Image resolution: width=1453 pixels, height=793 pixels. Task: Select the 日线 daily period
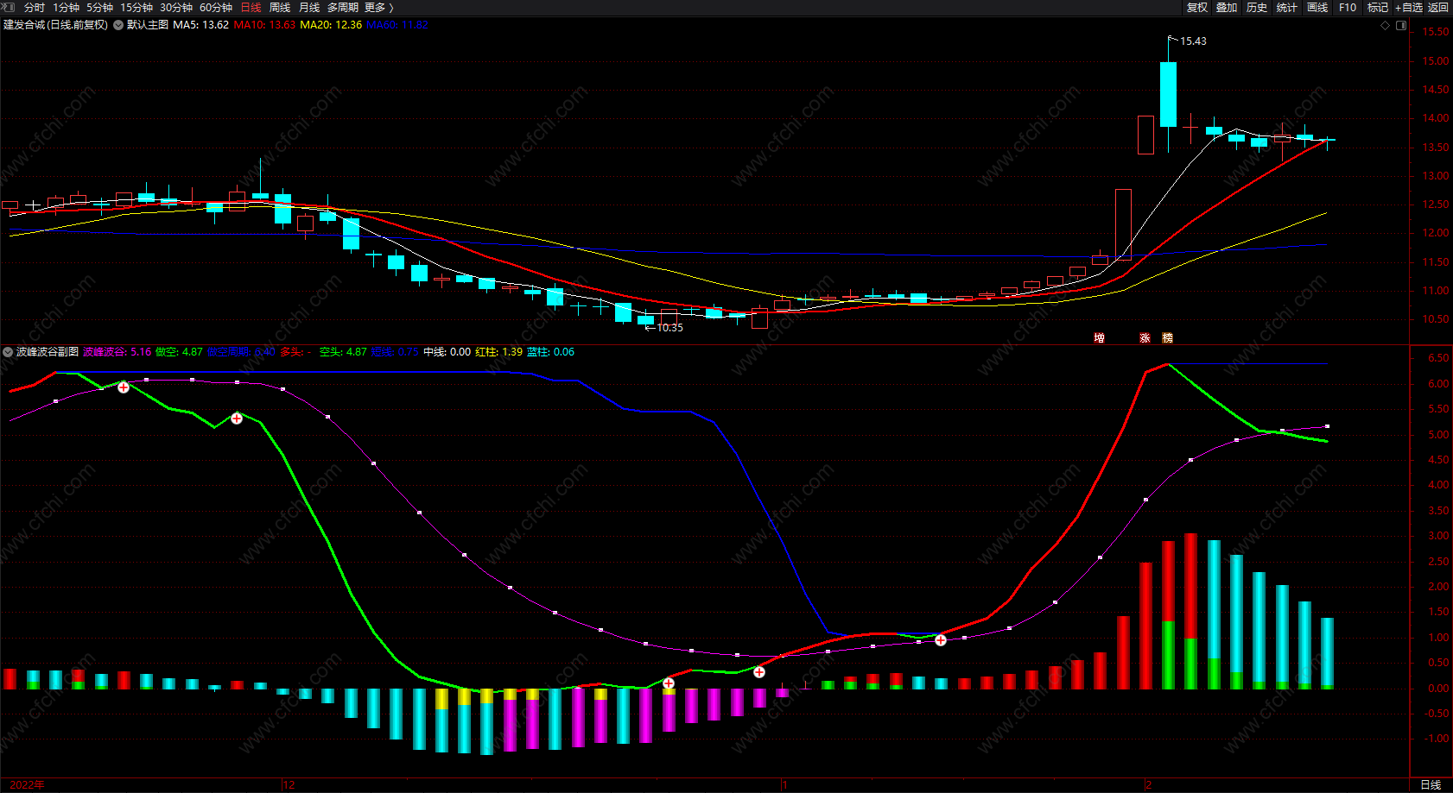coord(251,8)
